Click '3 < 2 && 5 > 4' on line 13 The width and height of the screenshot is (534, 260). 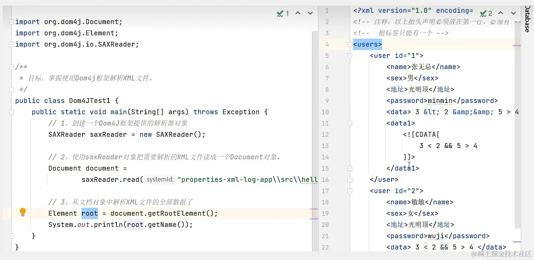point(448,146)
